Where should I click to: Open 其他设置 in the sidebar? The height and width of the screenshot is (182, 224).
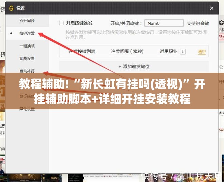[27, 109]
